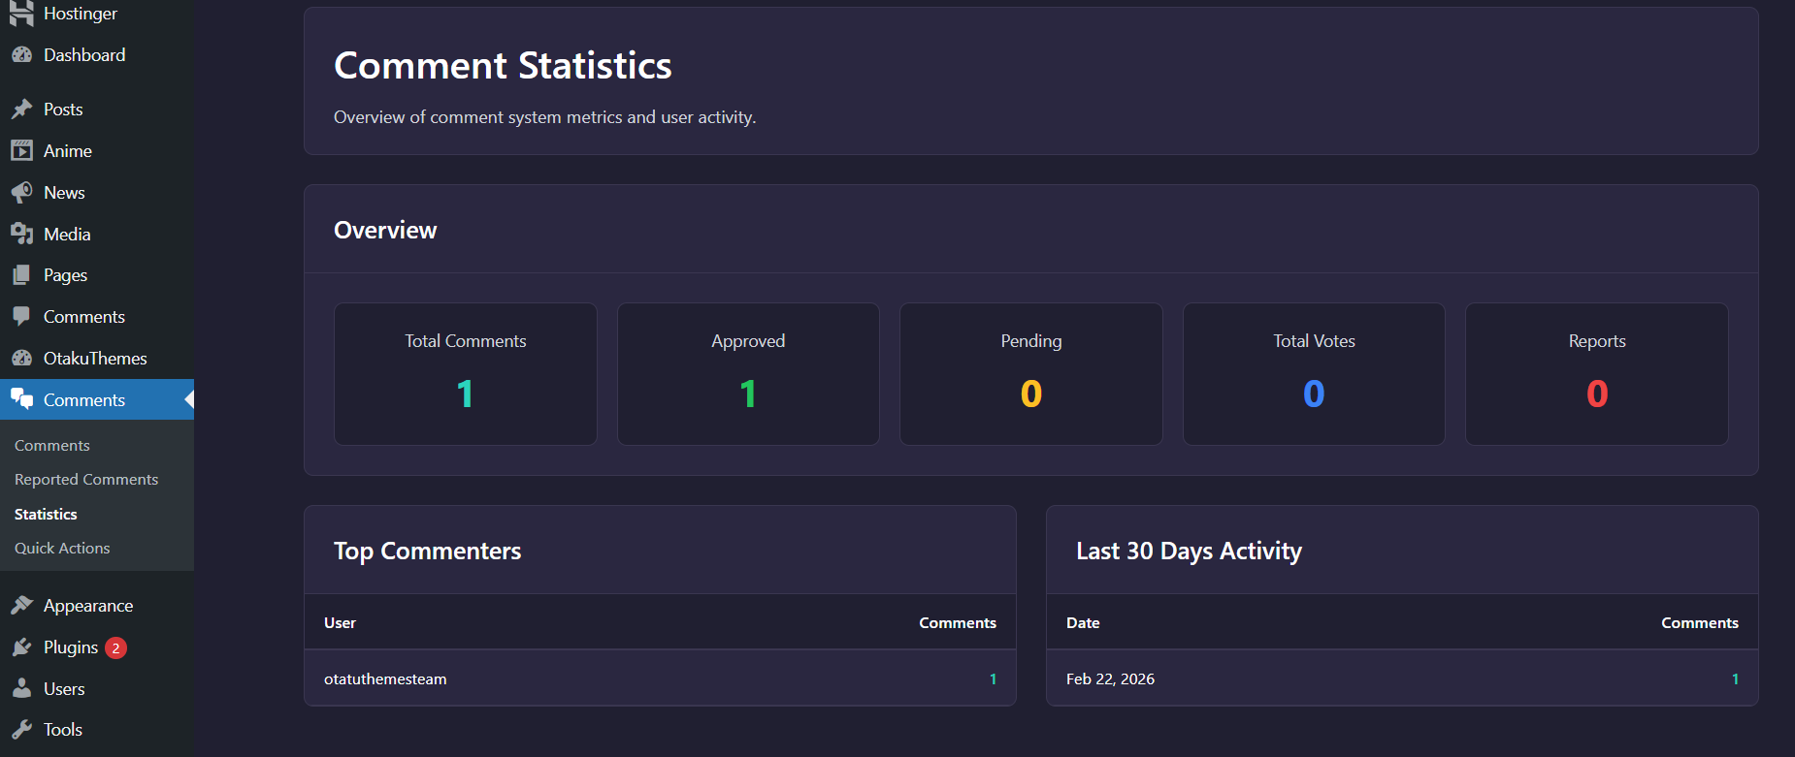Image resolution: width=1795 pixels, height=757 pixels.
Task: Open the OtakuThemes settings menu
Action: [97, 359]
